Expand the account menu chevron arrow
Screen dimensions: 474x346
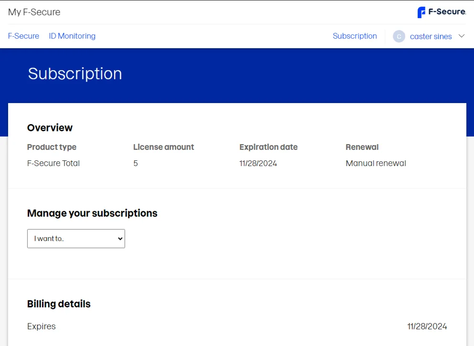461,36
